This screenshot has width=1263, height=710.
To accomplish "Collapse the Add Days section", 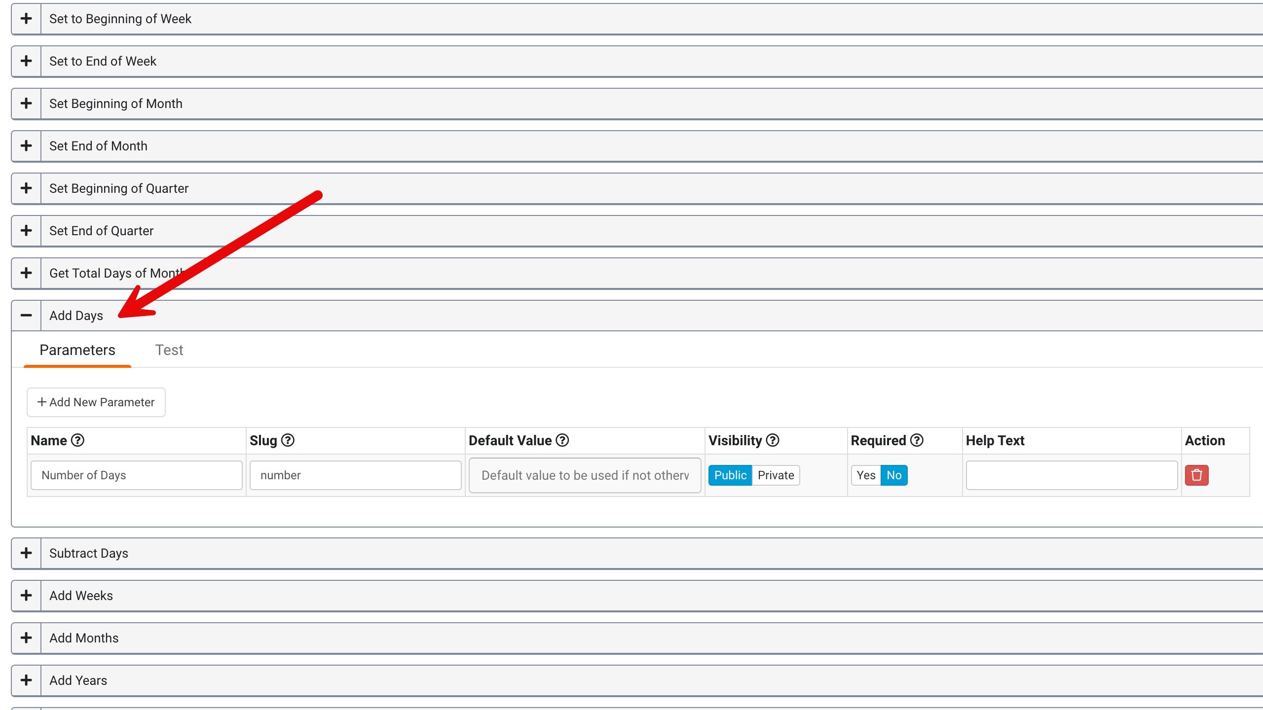I will (26, 315).
